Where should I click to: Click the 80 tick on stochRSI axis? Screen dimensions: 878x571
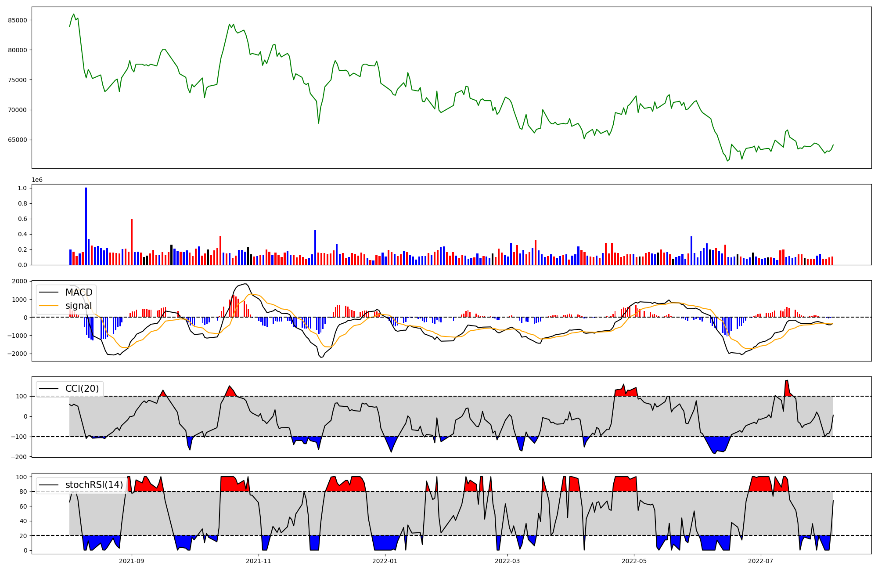24,492
